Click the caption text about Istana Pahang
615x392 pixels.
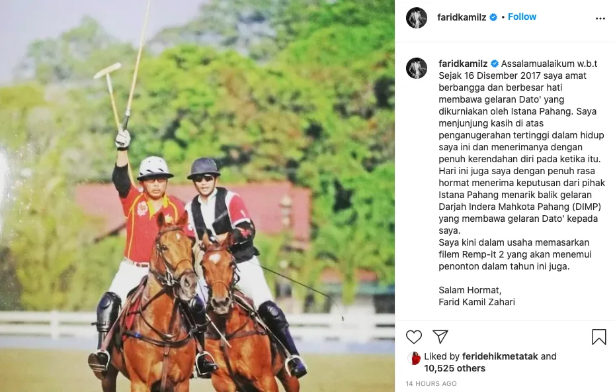pyautogui.click(x=521, y=165)
